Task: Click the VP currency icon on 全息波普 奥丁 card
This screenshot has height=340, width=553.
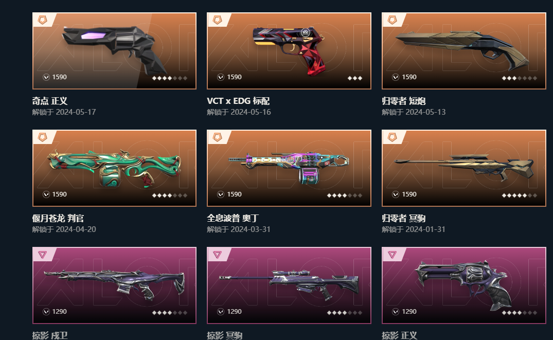Action: point(221,194)
